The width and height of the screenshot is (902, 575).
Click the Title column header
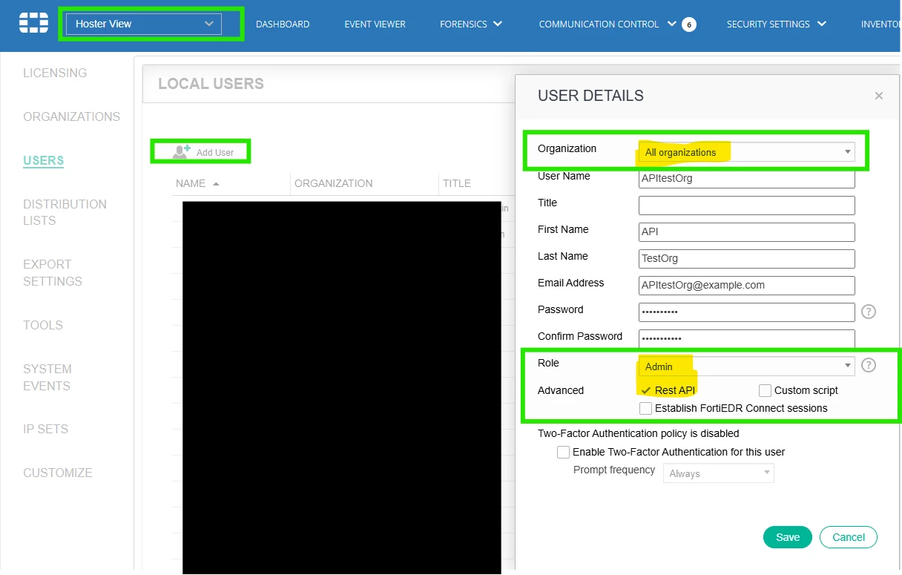pos(457,183)
